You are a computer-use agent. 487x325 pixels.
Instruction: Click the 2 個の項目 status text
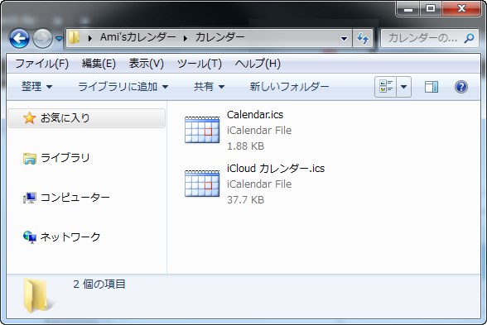coord(99,284)
